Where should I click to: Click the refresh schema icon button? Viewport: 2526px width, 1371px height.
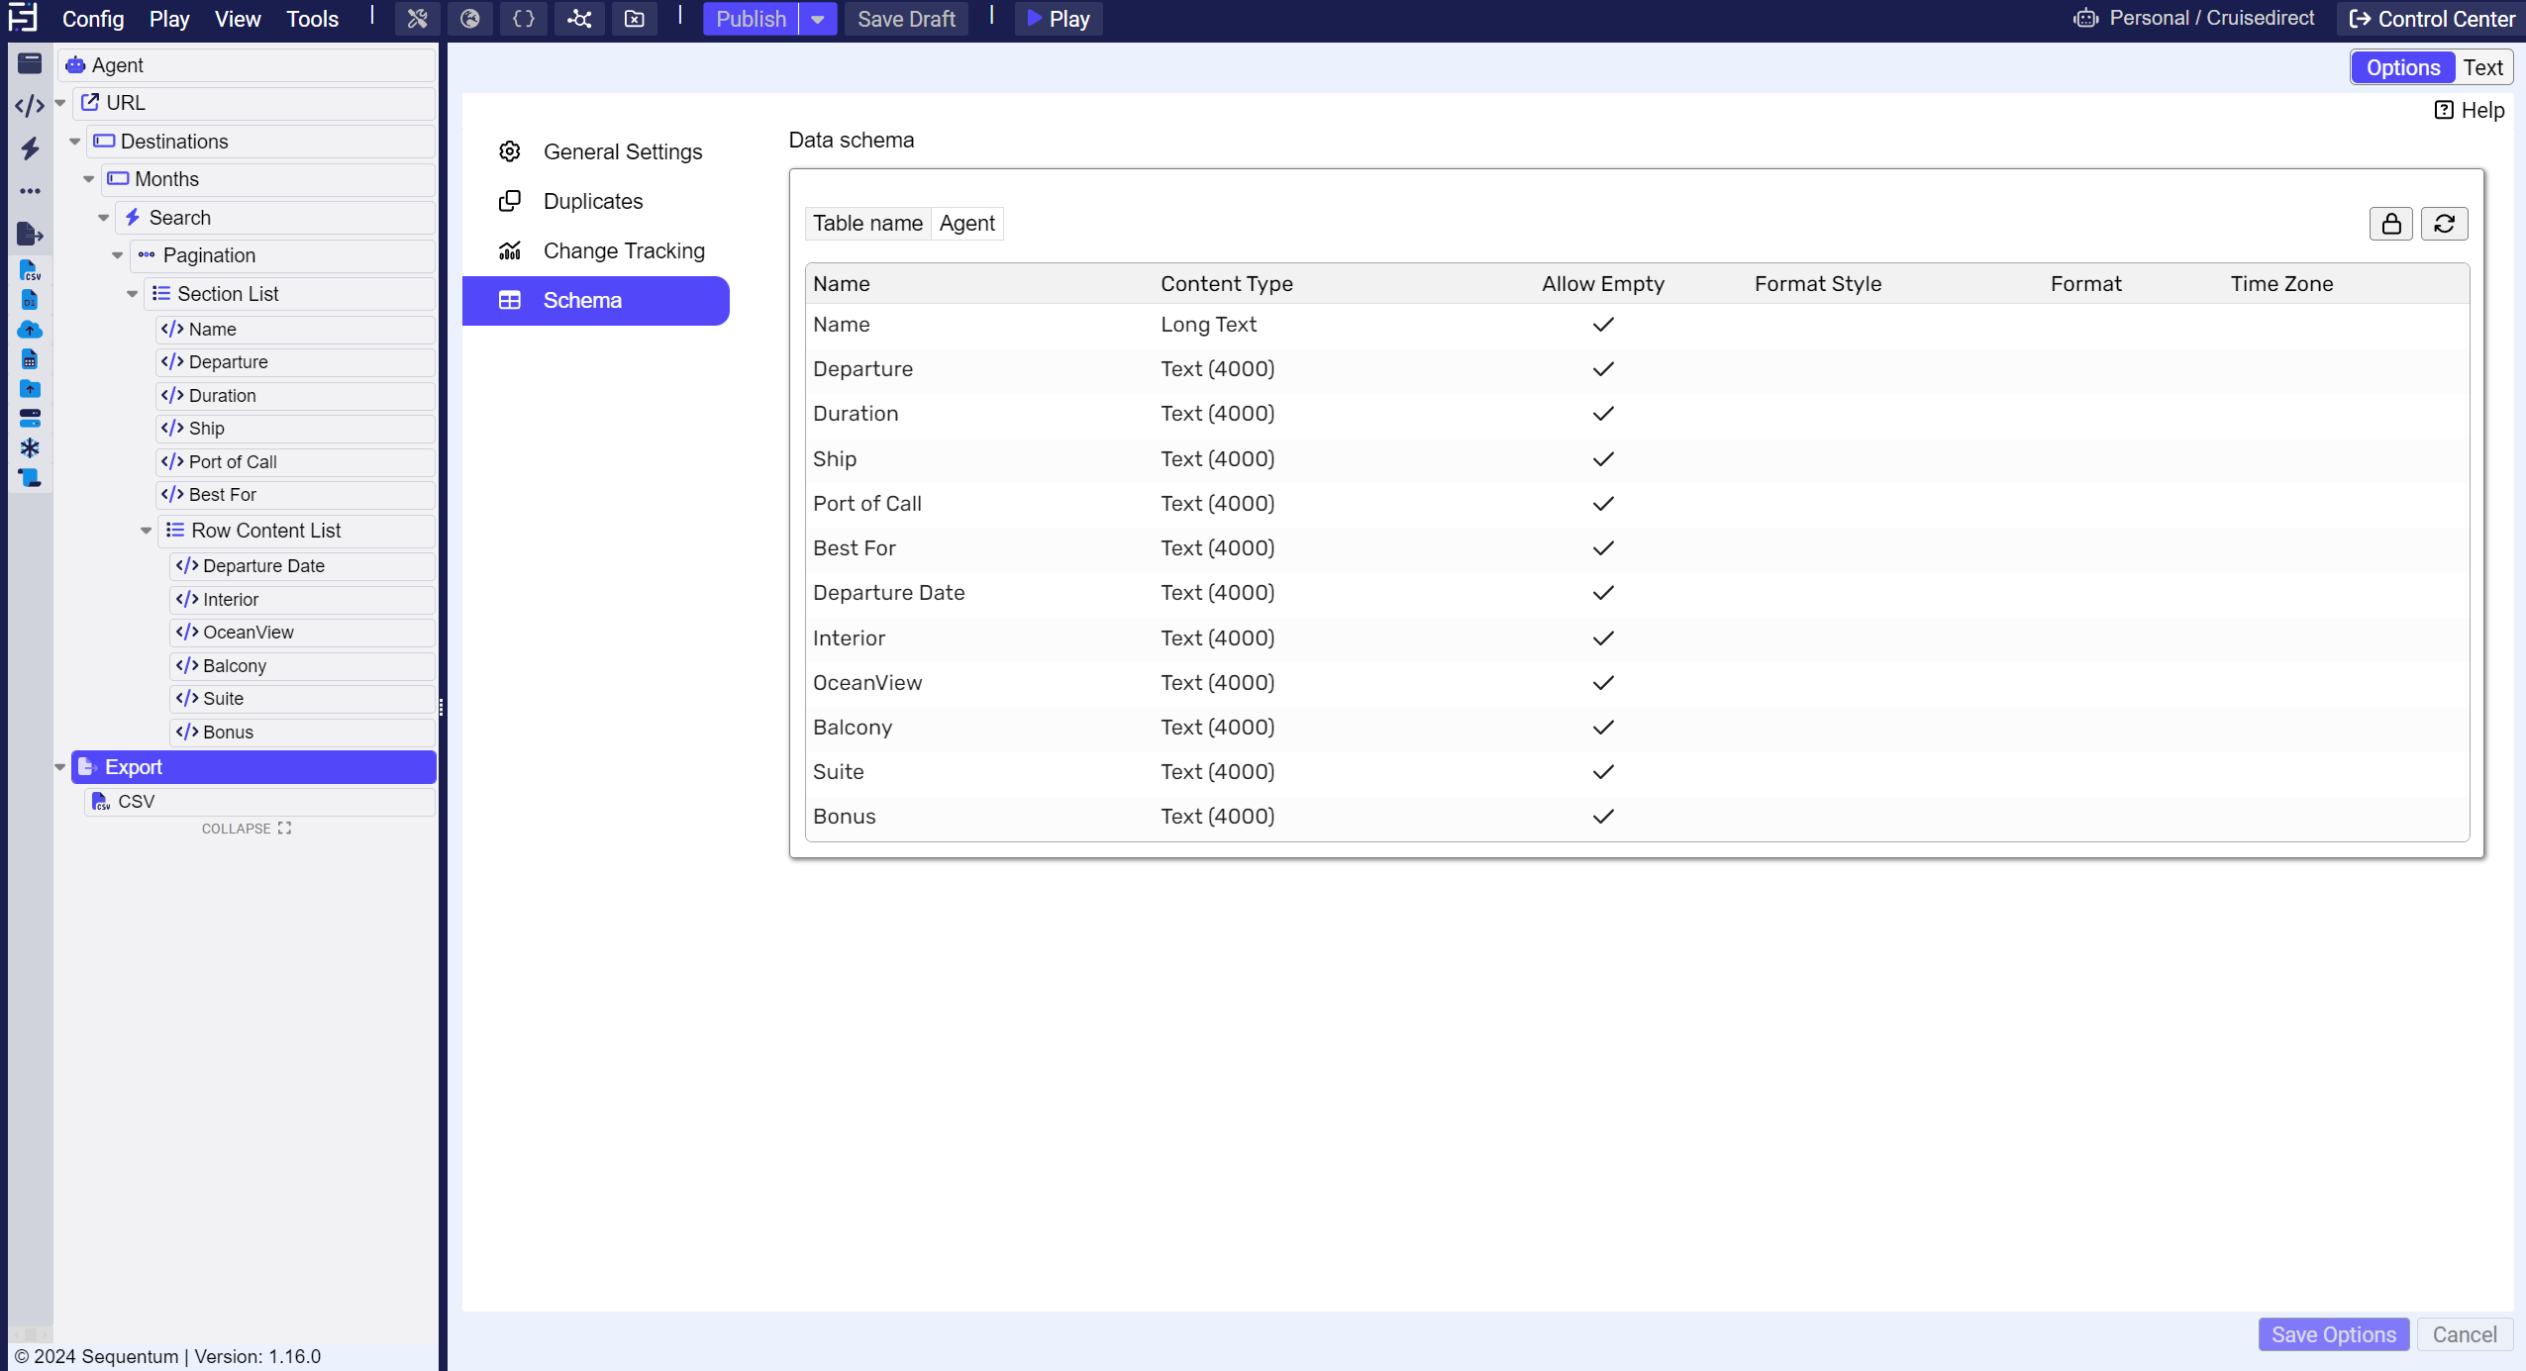2445,224
